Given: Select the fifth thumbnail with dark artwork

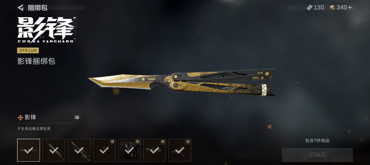Looking at the screenshot, I should (129, 150).
